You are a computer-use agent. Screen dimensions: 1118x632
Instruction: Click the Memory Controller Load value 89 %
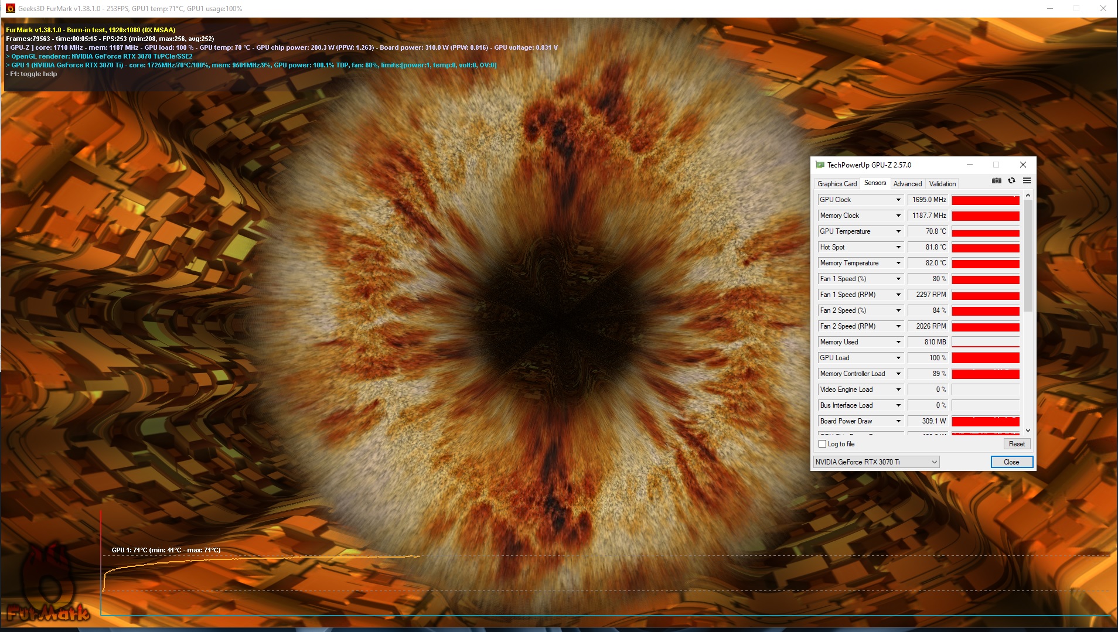928,374
